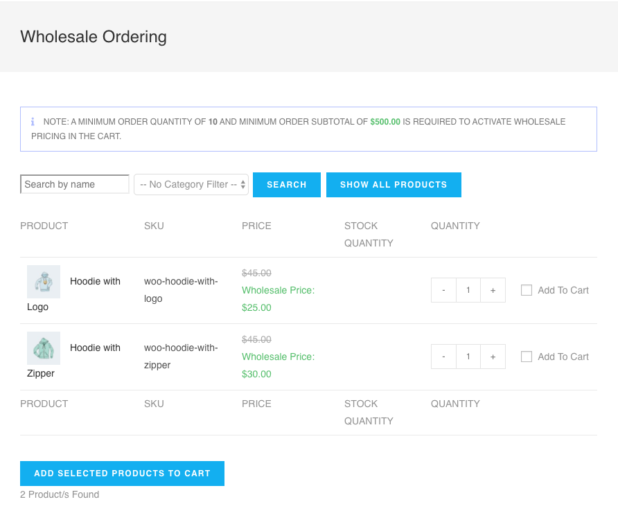This screenshot has height=531, width=618.
Task: Click Show All Products button
Action: point(394,185)
